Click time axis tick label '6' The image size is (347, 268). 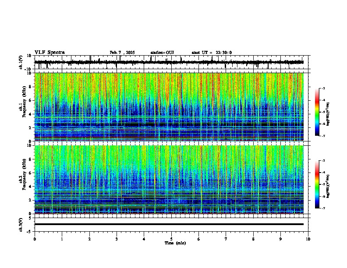[199, 239]
